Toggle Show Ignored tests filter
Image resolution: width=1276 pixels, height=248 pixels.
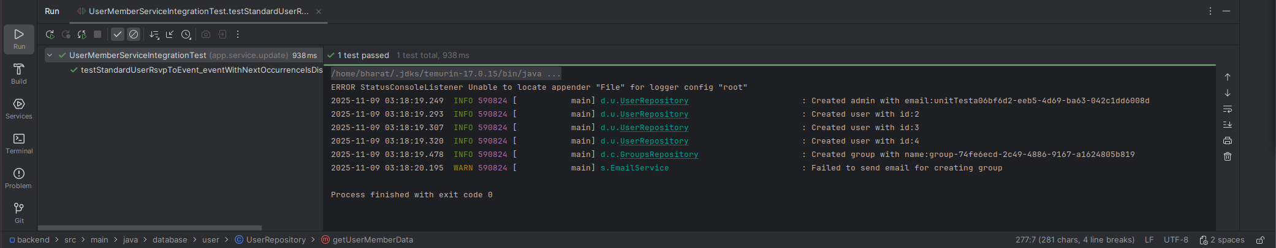coord(134,35)
